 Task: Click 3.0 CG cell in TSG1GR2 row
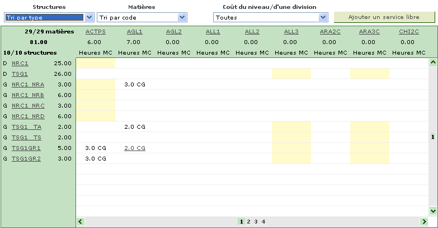coord(96,158)
